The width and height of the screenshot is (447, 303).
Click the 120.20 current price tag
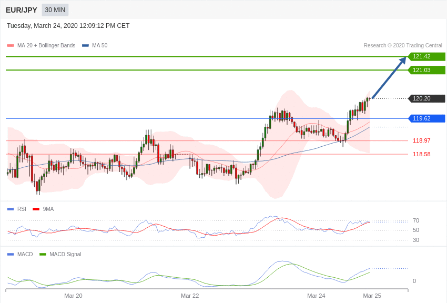(x=426, y=98)
